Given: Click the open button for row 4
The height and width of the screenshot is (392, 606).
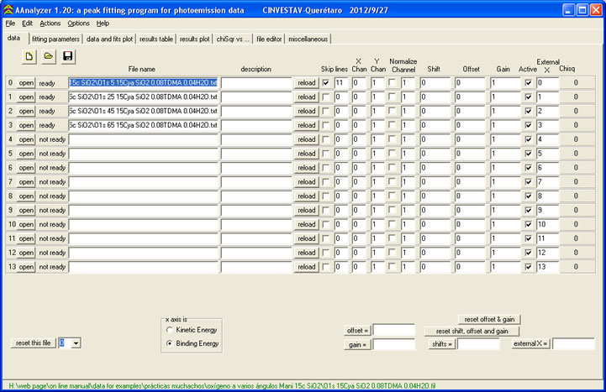Looking at the screenshot, I should coord(26,139).
